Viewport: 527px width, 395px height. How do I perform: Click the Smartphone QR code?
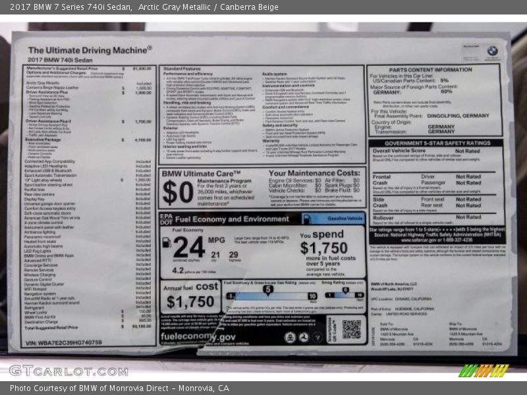(351, 329)
